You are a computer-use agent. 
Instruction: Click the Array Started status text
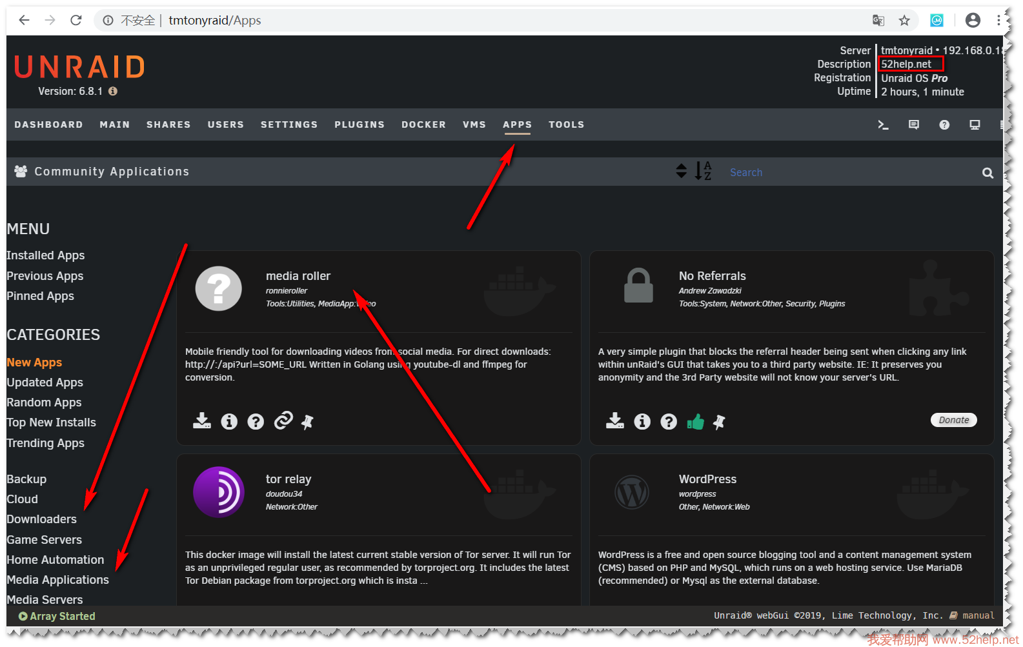coord(63,617)
